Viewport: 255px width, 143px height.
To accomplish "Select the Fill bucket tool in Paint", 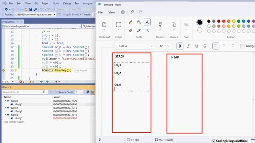I will (x=139, y=22).
